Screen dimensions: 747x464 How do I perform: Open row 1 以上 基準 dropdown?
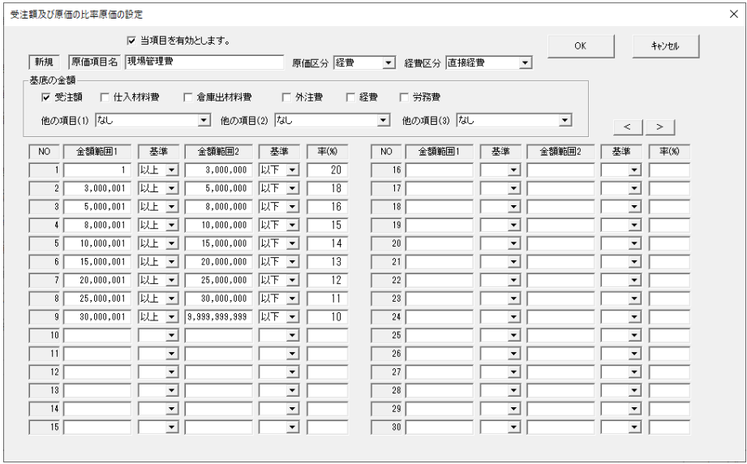coord(171,170)
